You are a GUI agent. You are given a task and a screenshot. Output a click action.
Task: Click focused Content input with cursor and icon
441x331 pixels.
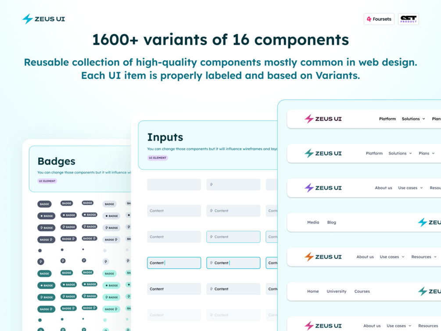[x=233, y=263]
